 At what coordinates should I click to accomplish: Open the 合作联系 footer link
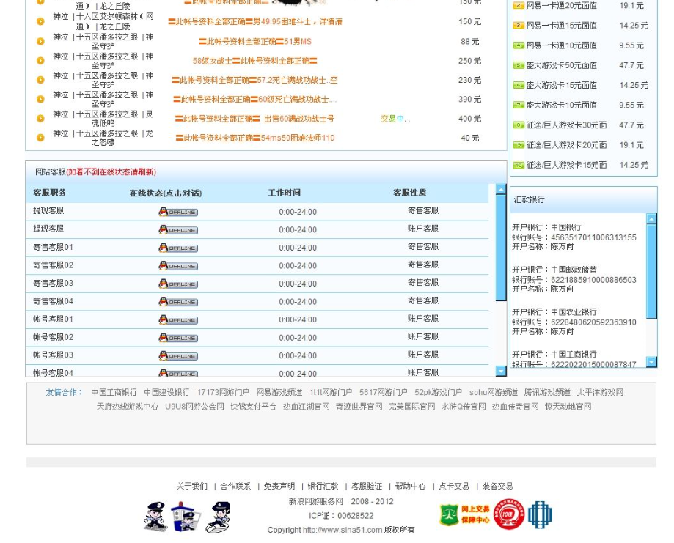click(235, 486)
